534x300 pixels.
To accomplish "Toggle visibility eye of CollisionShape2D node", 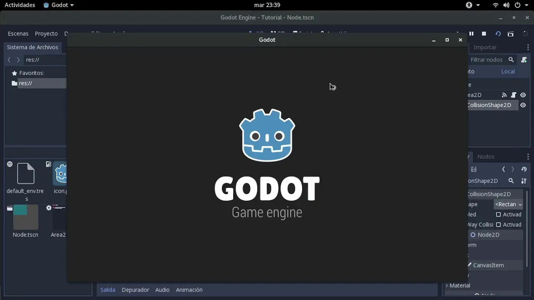I will pos(523,105).
